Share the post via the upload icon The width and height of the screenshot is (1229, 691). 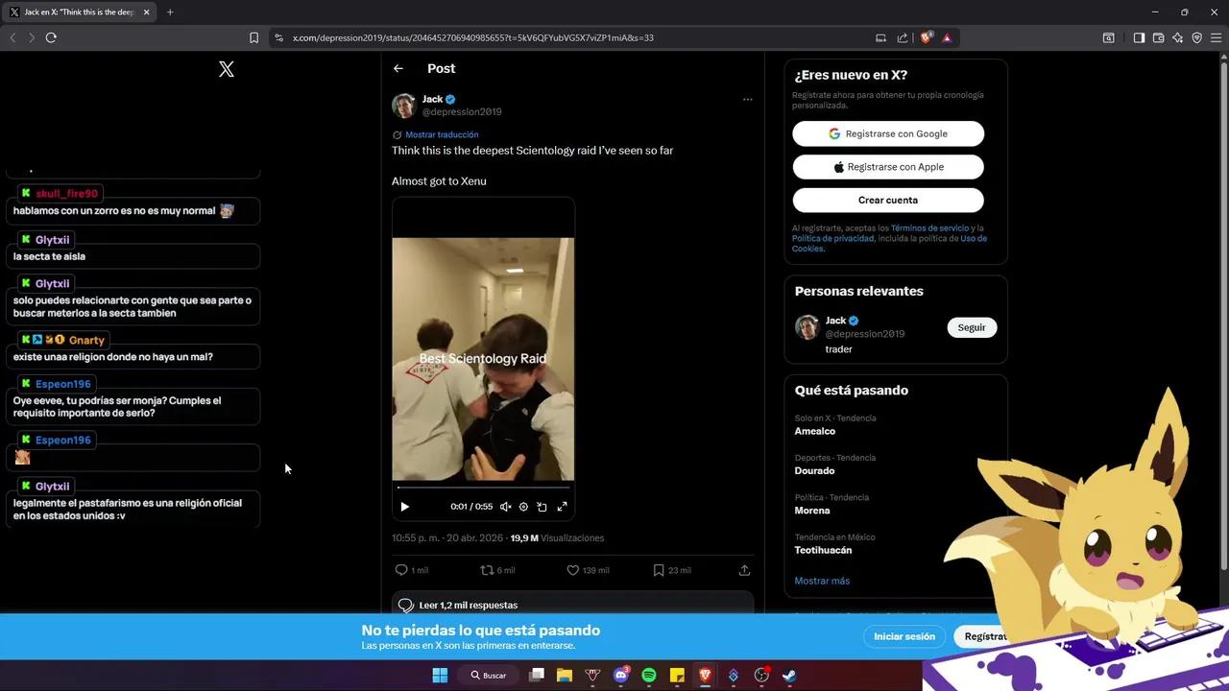(744, 570)
